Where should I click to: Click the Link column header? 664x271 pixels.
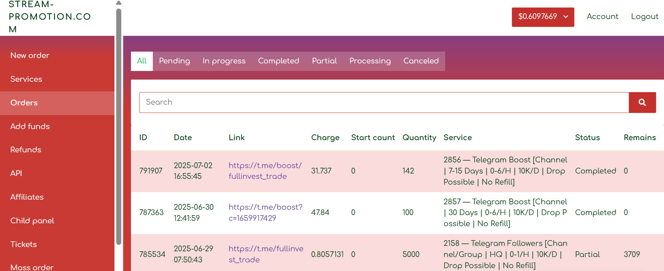pos(236,138)
